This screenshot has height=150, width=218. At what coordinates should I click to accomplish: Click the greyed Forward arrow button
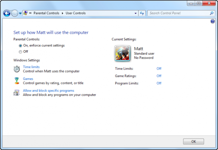(x=15, y=13)
